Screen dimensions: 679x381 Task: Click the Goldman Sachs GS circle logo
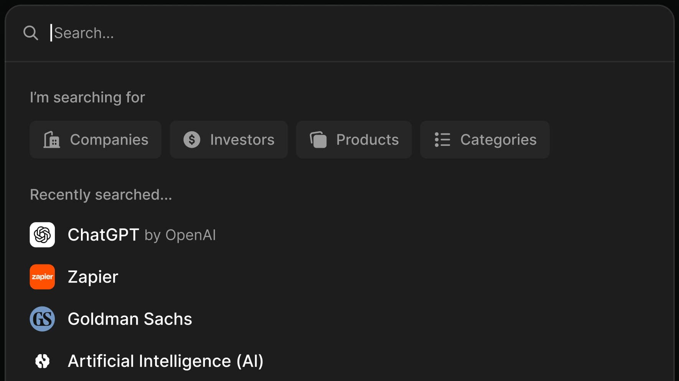(42, 319)
